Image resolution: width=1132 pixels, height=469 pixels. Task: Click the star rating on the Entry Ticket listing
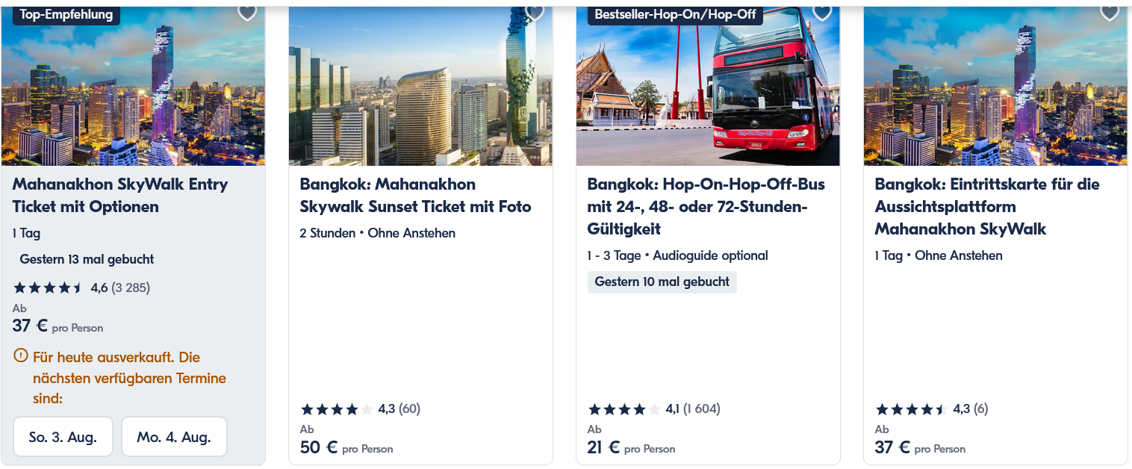(46, 287)
